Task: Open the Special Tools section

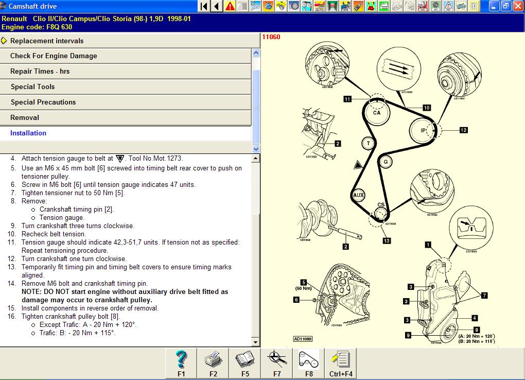Action: 126,87
